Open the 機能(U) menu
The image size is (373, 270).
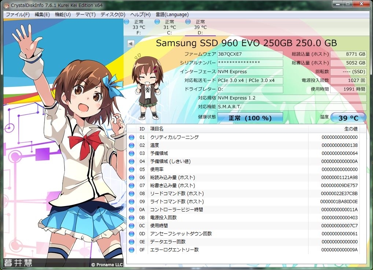click(63, 15)
